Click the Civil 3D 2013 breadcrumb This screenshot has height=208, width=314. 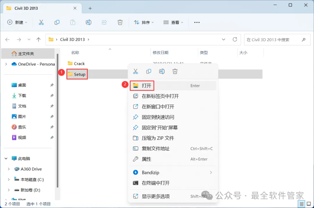click(x=72, y=39)
